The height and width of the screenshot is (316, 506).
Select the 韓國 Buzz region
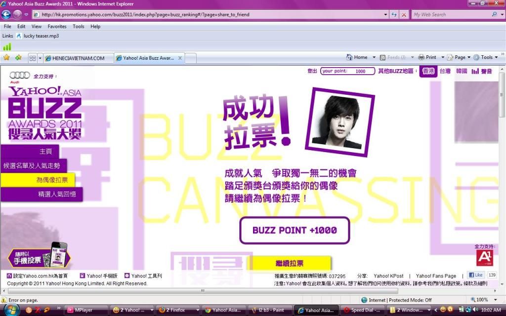462,71
